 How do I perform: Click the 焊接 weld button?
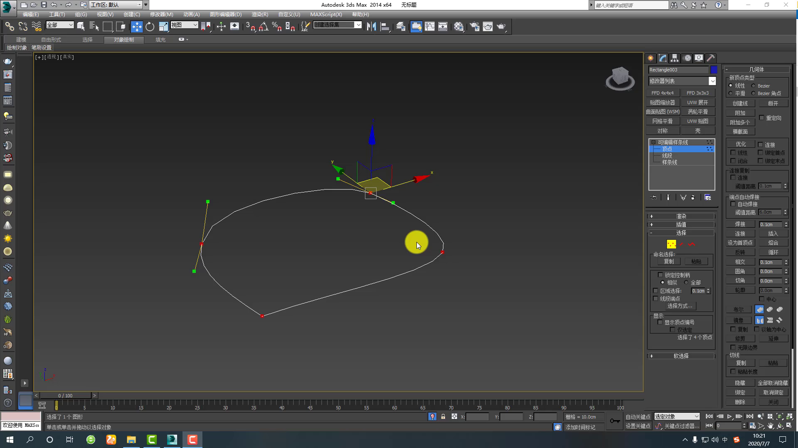pos(740,224)
